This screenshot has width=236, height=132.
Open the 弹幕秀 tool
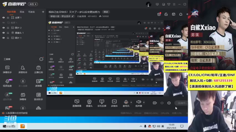(x=23, y=96)
